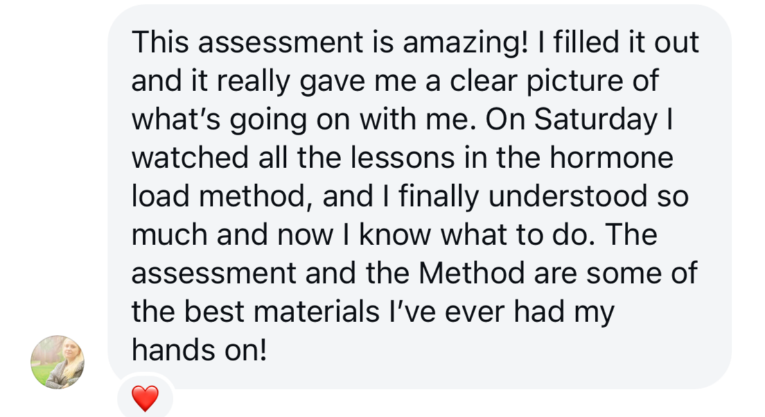This screenshot has width=765, height=417.
Task: Select the message bubble about the assessment
Action: [x=419, y=197]
